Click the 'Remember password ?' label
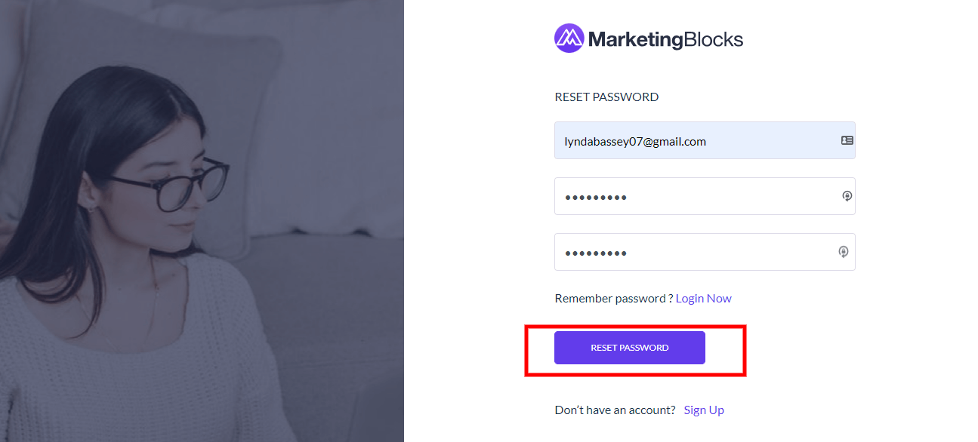The image size is (978, 442). pyautogui.click(x=614, y=298)
